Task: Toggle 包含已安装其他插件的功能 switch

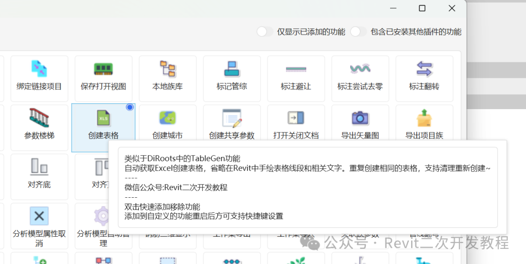Action: tap(358, 32)
